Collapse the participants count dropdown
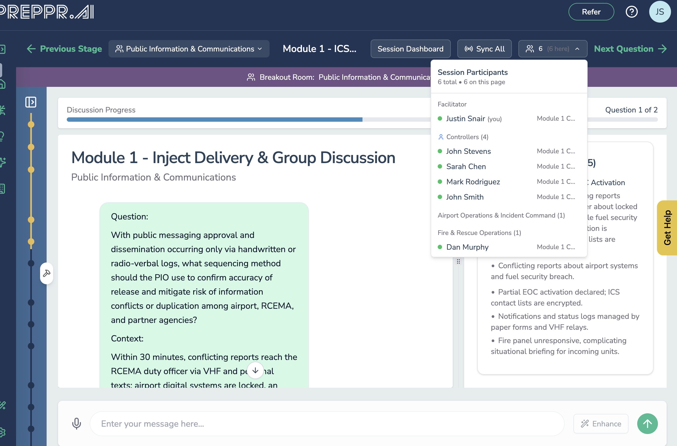This screenshot has width=677, height=446. coord(552,49)
